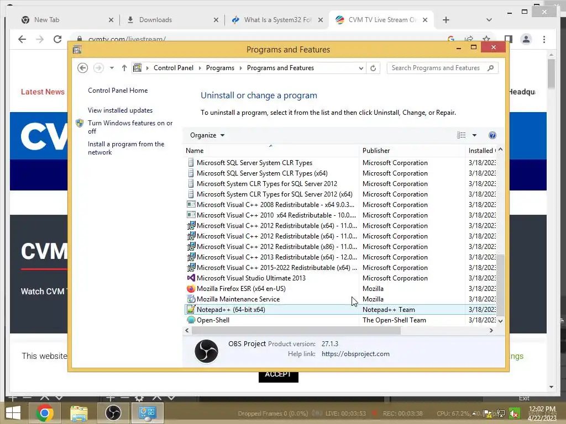Image resolution: width=566 pixels, height=424 pixels.
Task: Select Microsoft Visual C++ 2010 x64 Redistributable row
Action: pos(340,215)
